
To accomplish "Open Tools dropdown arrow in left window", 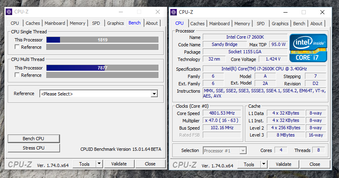I will point(99,164).
